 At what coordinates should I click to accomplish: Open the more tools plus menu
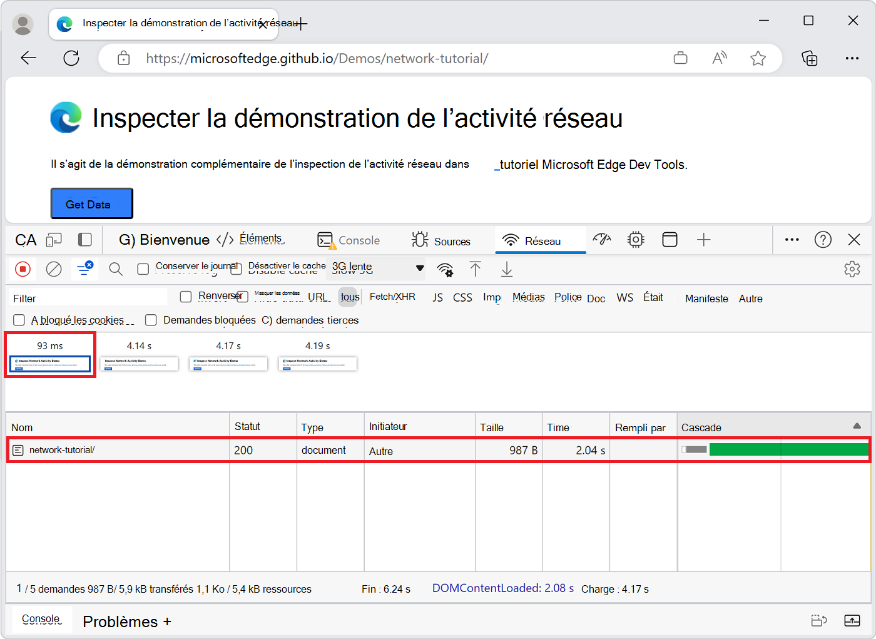pyautogui.click(x=704, y=240)
